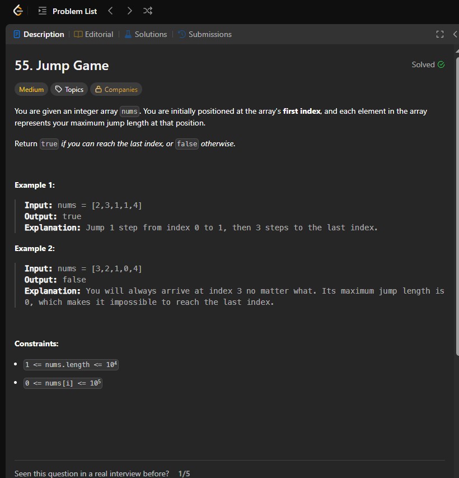The image size is (459, 478).
Task: Click the '55. Jump Game' title
Action: point(62,66)
